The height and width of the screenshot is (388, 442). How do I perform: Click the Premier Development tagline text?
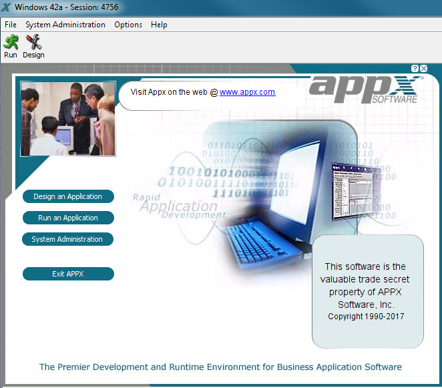(x=220, y=367)
